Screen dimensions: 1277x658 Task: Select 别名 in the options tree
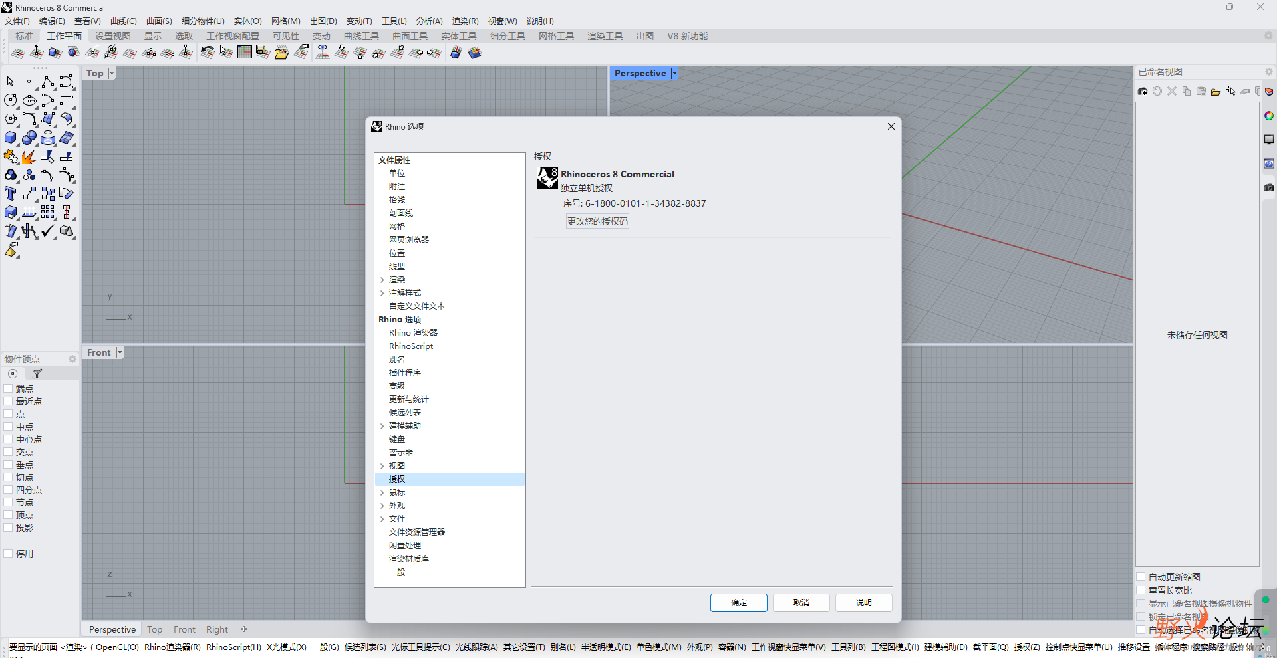(397, 360)
